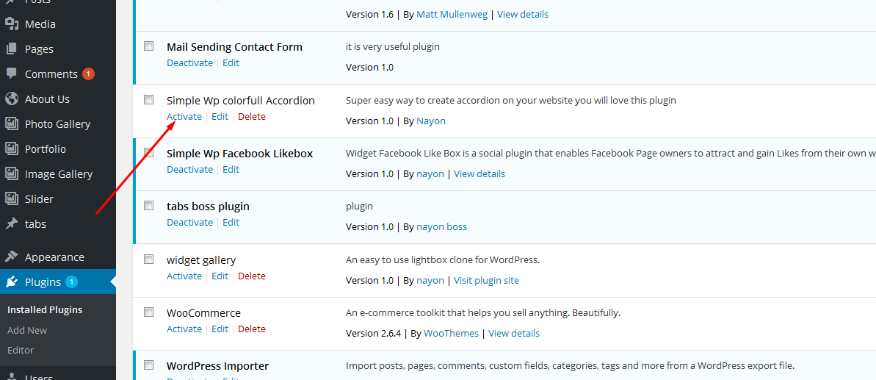Image resolution: width=876 pixels, height=380 pixels.
Task: Activate widget gallery plugin
Action: coord(184,276)
